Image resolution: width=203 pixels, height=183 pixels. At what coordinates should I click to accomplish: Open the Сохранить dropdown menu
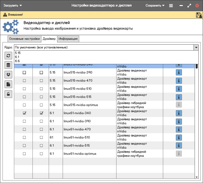click(x=155, y=5)
